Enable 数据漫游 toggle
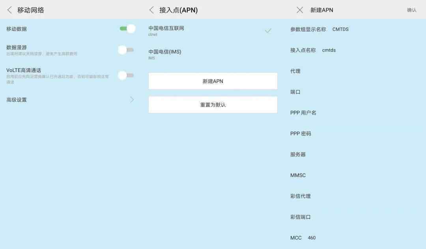 click(x=126, y=50)
